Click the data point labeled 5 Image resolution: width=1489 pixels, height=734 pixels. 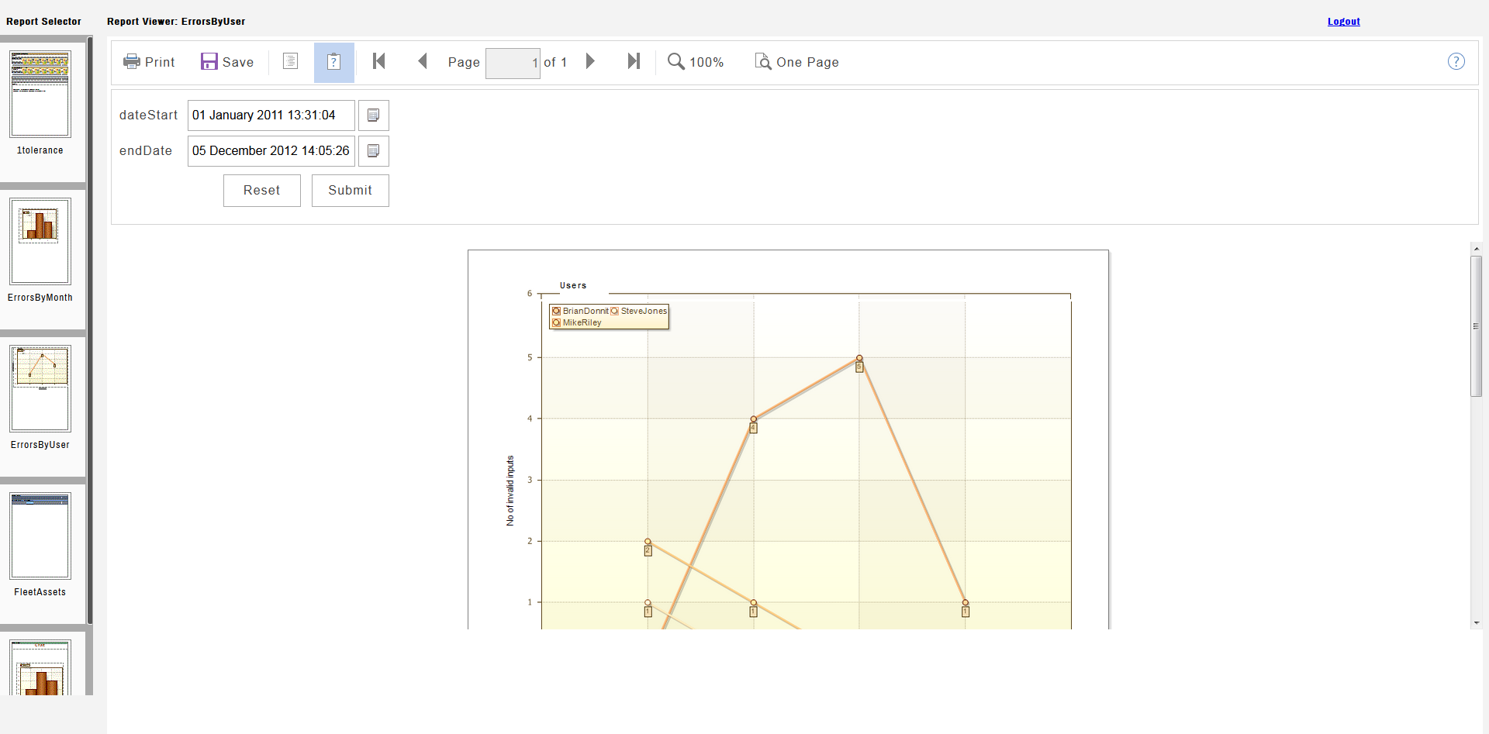(859, 358)
